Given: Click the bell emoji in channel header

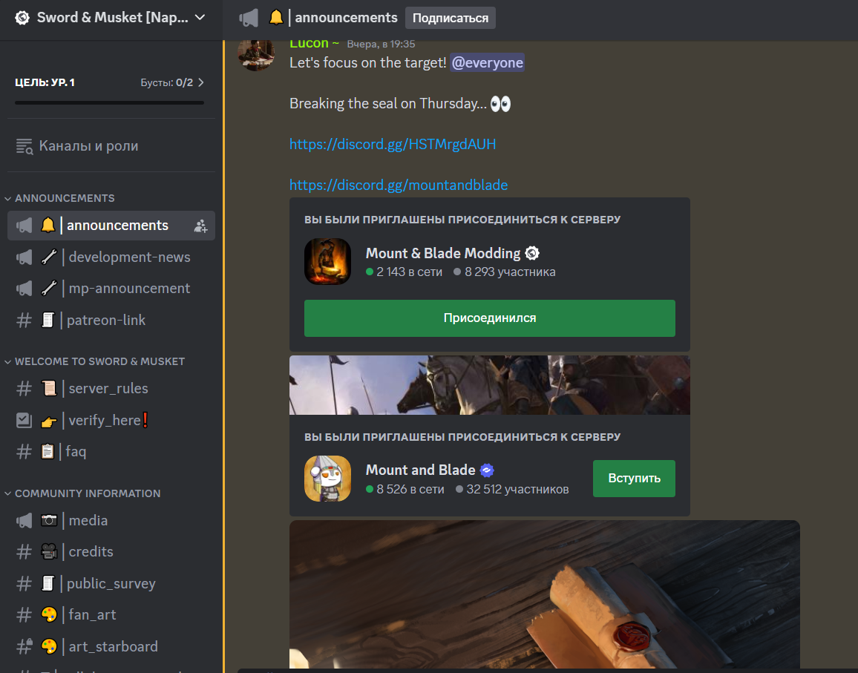Looking at the screenshot, I should click(276, 18).
